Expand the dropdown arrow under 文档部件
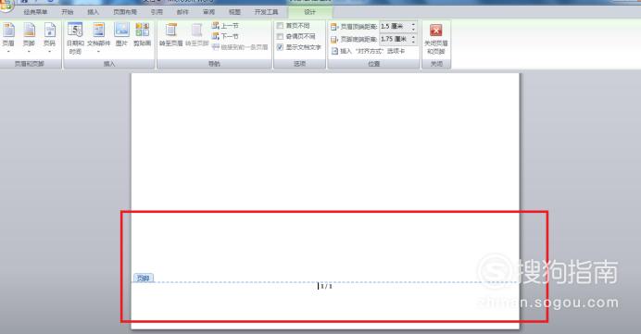The height and width of the screenshot is (334, 641). [98, 52]
